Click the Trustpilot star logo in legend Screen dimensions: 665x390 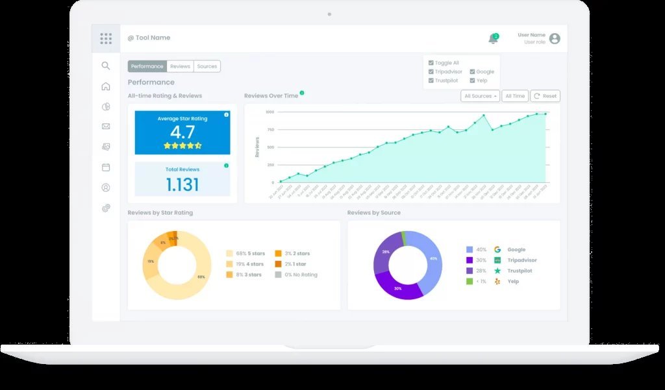(497, 271)
